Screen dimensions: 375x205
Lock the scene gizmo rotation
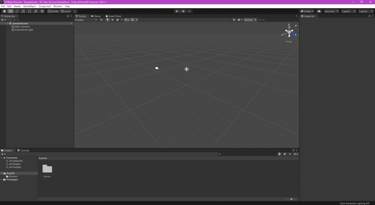pos(296,25)
